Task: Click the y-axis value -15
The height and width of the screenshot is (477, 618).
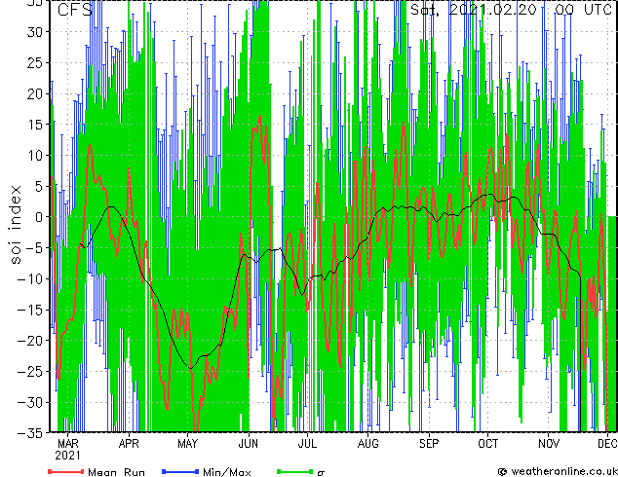Action: click(x=30, y=310)
